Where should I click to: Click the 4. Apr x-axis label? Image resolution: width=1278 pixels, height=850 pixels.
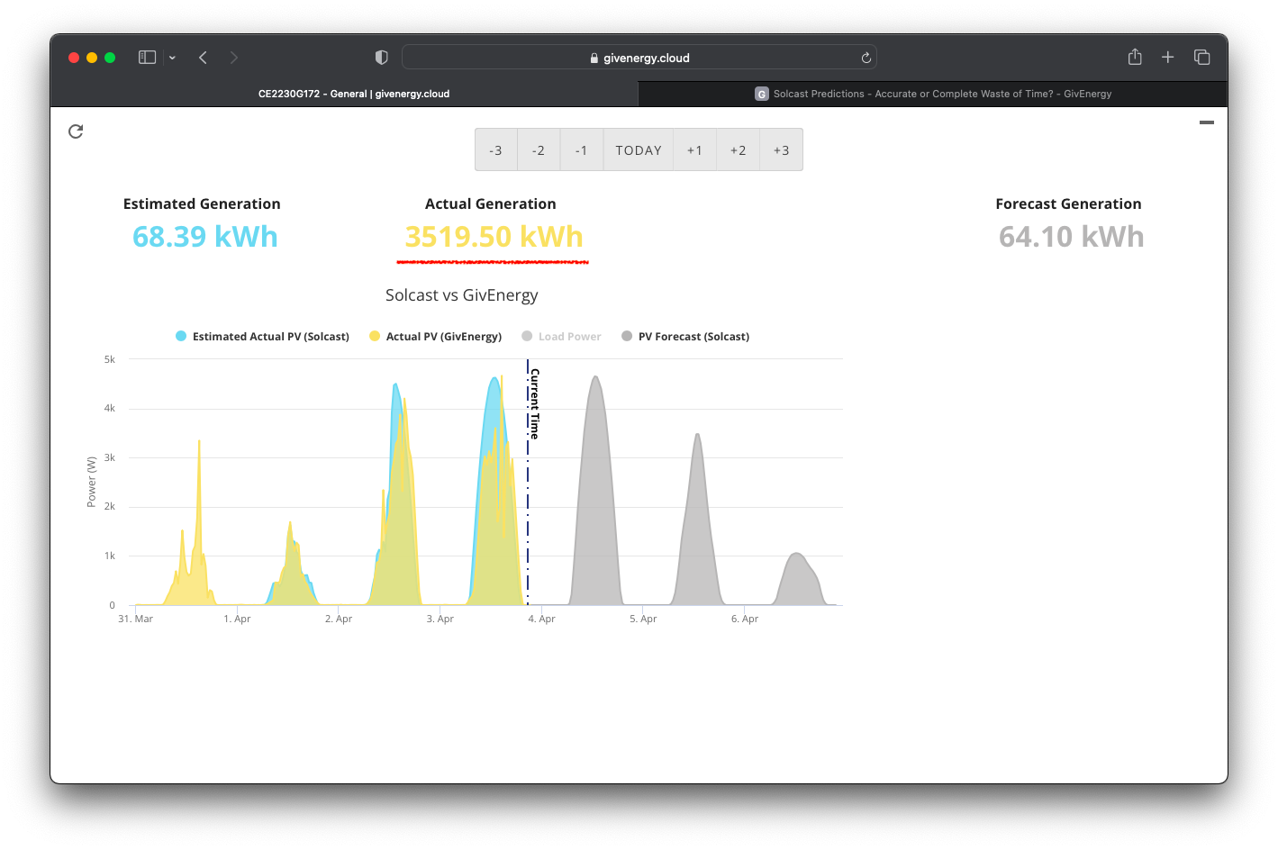[542, 619]
